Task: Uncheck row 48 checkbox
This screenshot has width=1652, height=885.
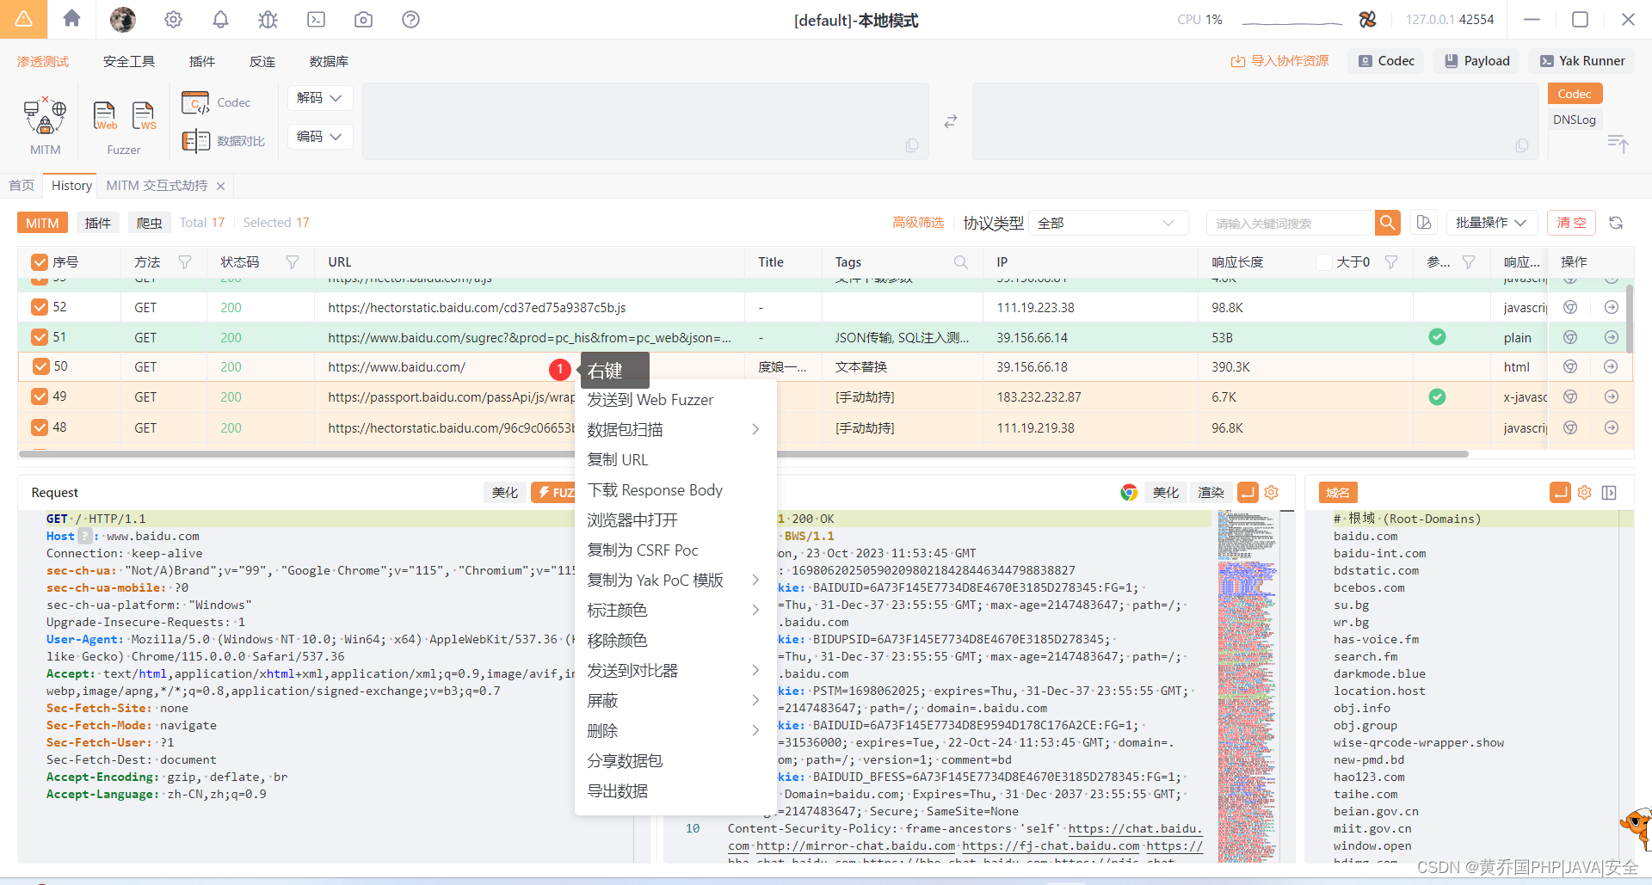Action: (40, 427)
